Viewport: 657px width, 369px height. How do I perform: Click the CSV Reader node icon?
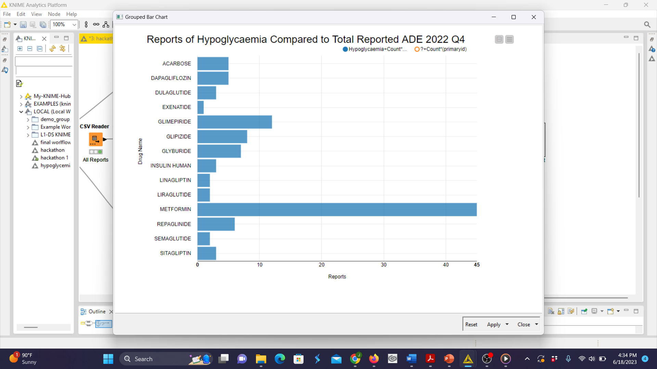point(95,139)
